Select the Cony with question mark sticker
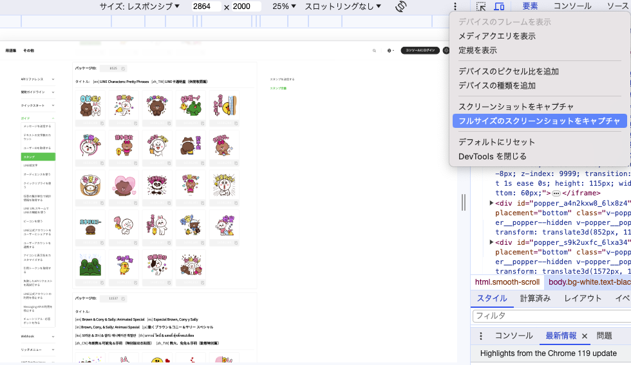 click(124, 225)
